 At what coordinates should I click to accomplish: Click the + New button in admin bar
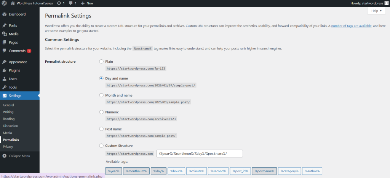(x=87, y=3)
